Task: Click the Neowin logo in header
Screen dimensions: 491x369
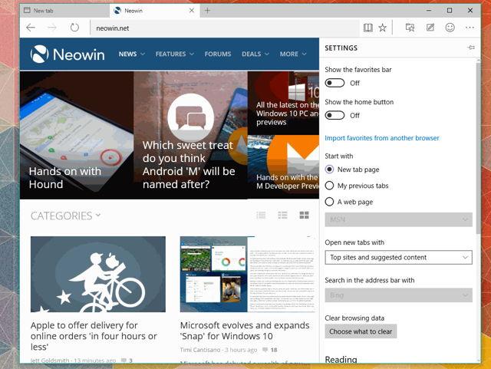Action: [x=68, y=54]
